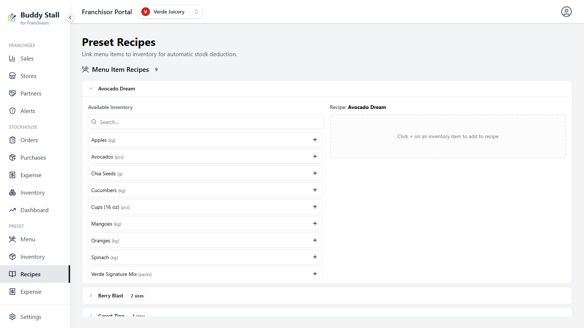Click the Oranges (kg) label
This screenshot has width=584, height=328.
[105, 241]
